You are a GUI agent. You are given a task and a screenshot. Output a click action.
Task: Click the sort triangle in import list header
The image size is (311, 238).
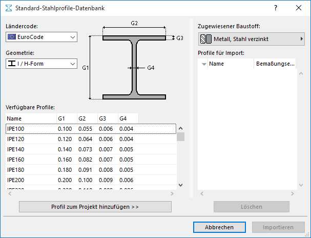click(204, 64)
